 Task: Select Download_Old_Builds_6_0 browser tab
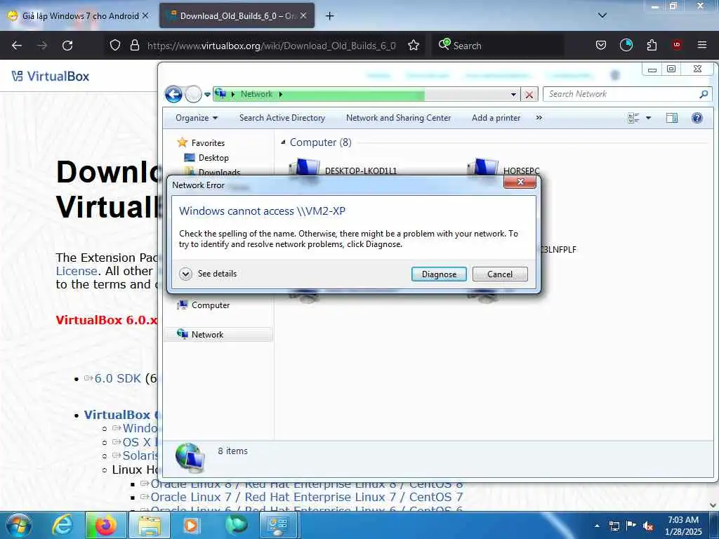(x=237, y=16)
